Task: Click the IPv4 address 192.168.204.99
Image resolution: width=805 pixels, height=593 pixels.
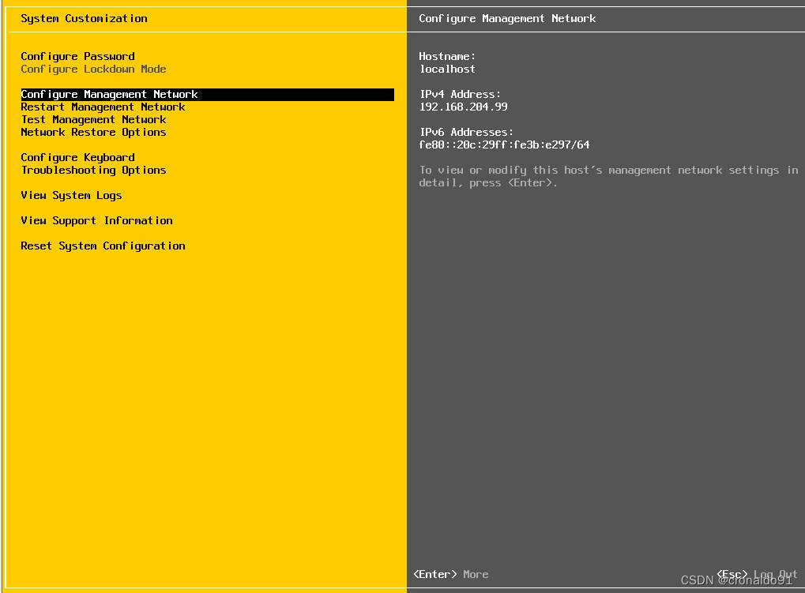Action: (x=463, y=107)
